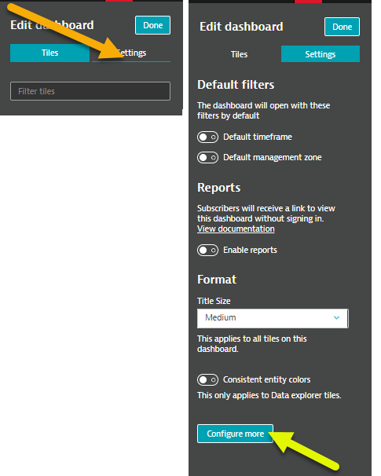Image resolution: width=381 pixels, height=476 pixels.
Task: Click the Filter tiles input field
Action: point(90,91)
